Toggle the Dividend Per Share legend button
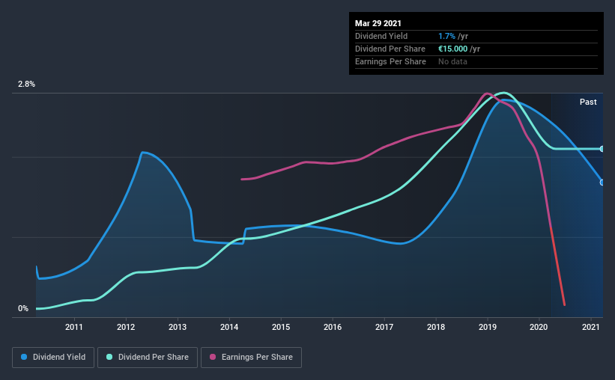This screenshot has width=615, height=380. [148, 358]
